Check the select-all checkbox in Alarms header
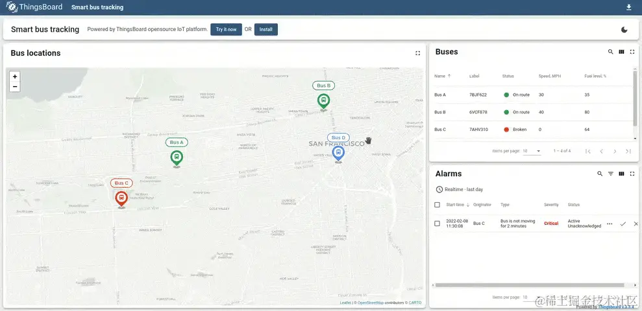This screenshot has height=311, width=642. 438,205
